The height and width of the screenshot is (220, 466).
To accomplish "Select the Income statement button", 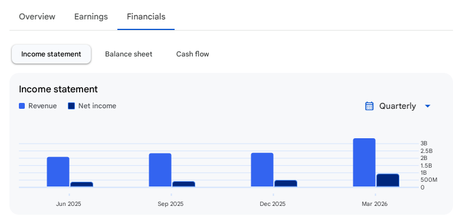I will [x=51, y=54].
